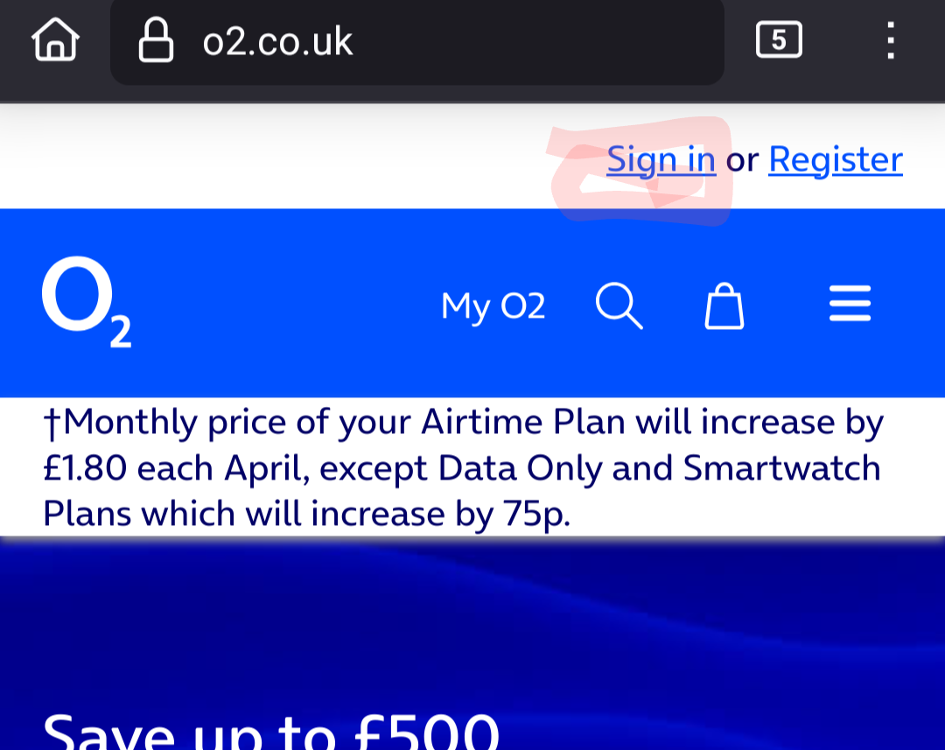Select the Airtime Plan price notice text
Screen dimensions: 945x750
[x=461, y=467]
